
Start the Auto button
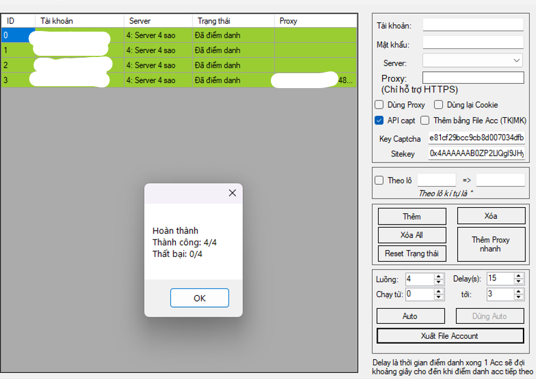(410, 316)
